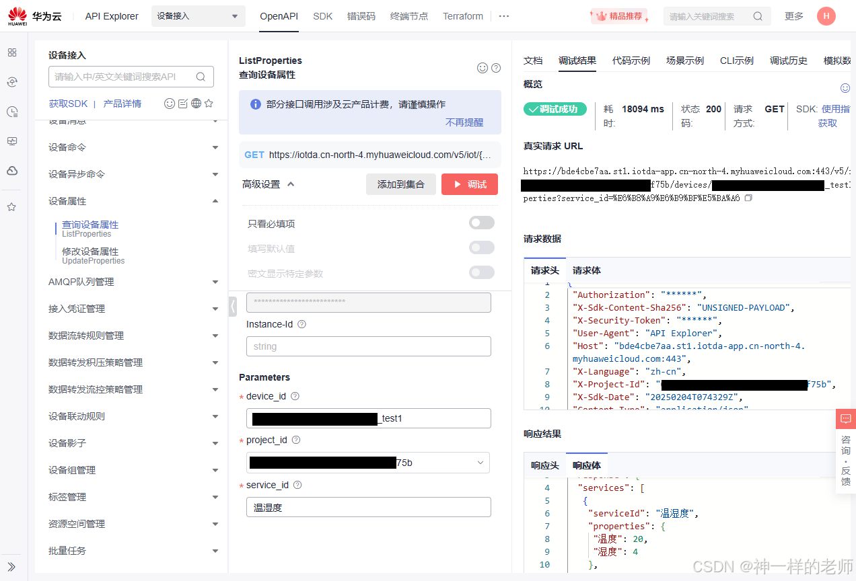
Task: Click magnifier icon in API search box
Action: click(201, 77)
